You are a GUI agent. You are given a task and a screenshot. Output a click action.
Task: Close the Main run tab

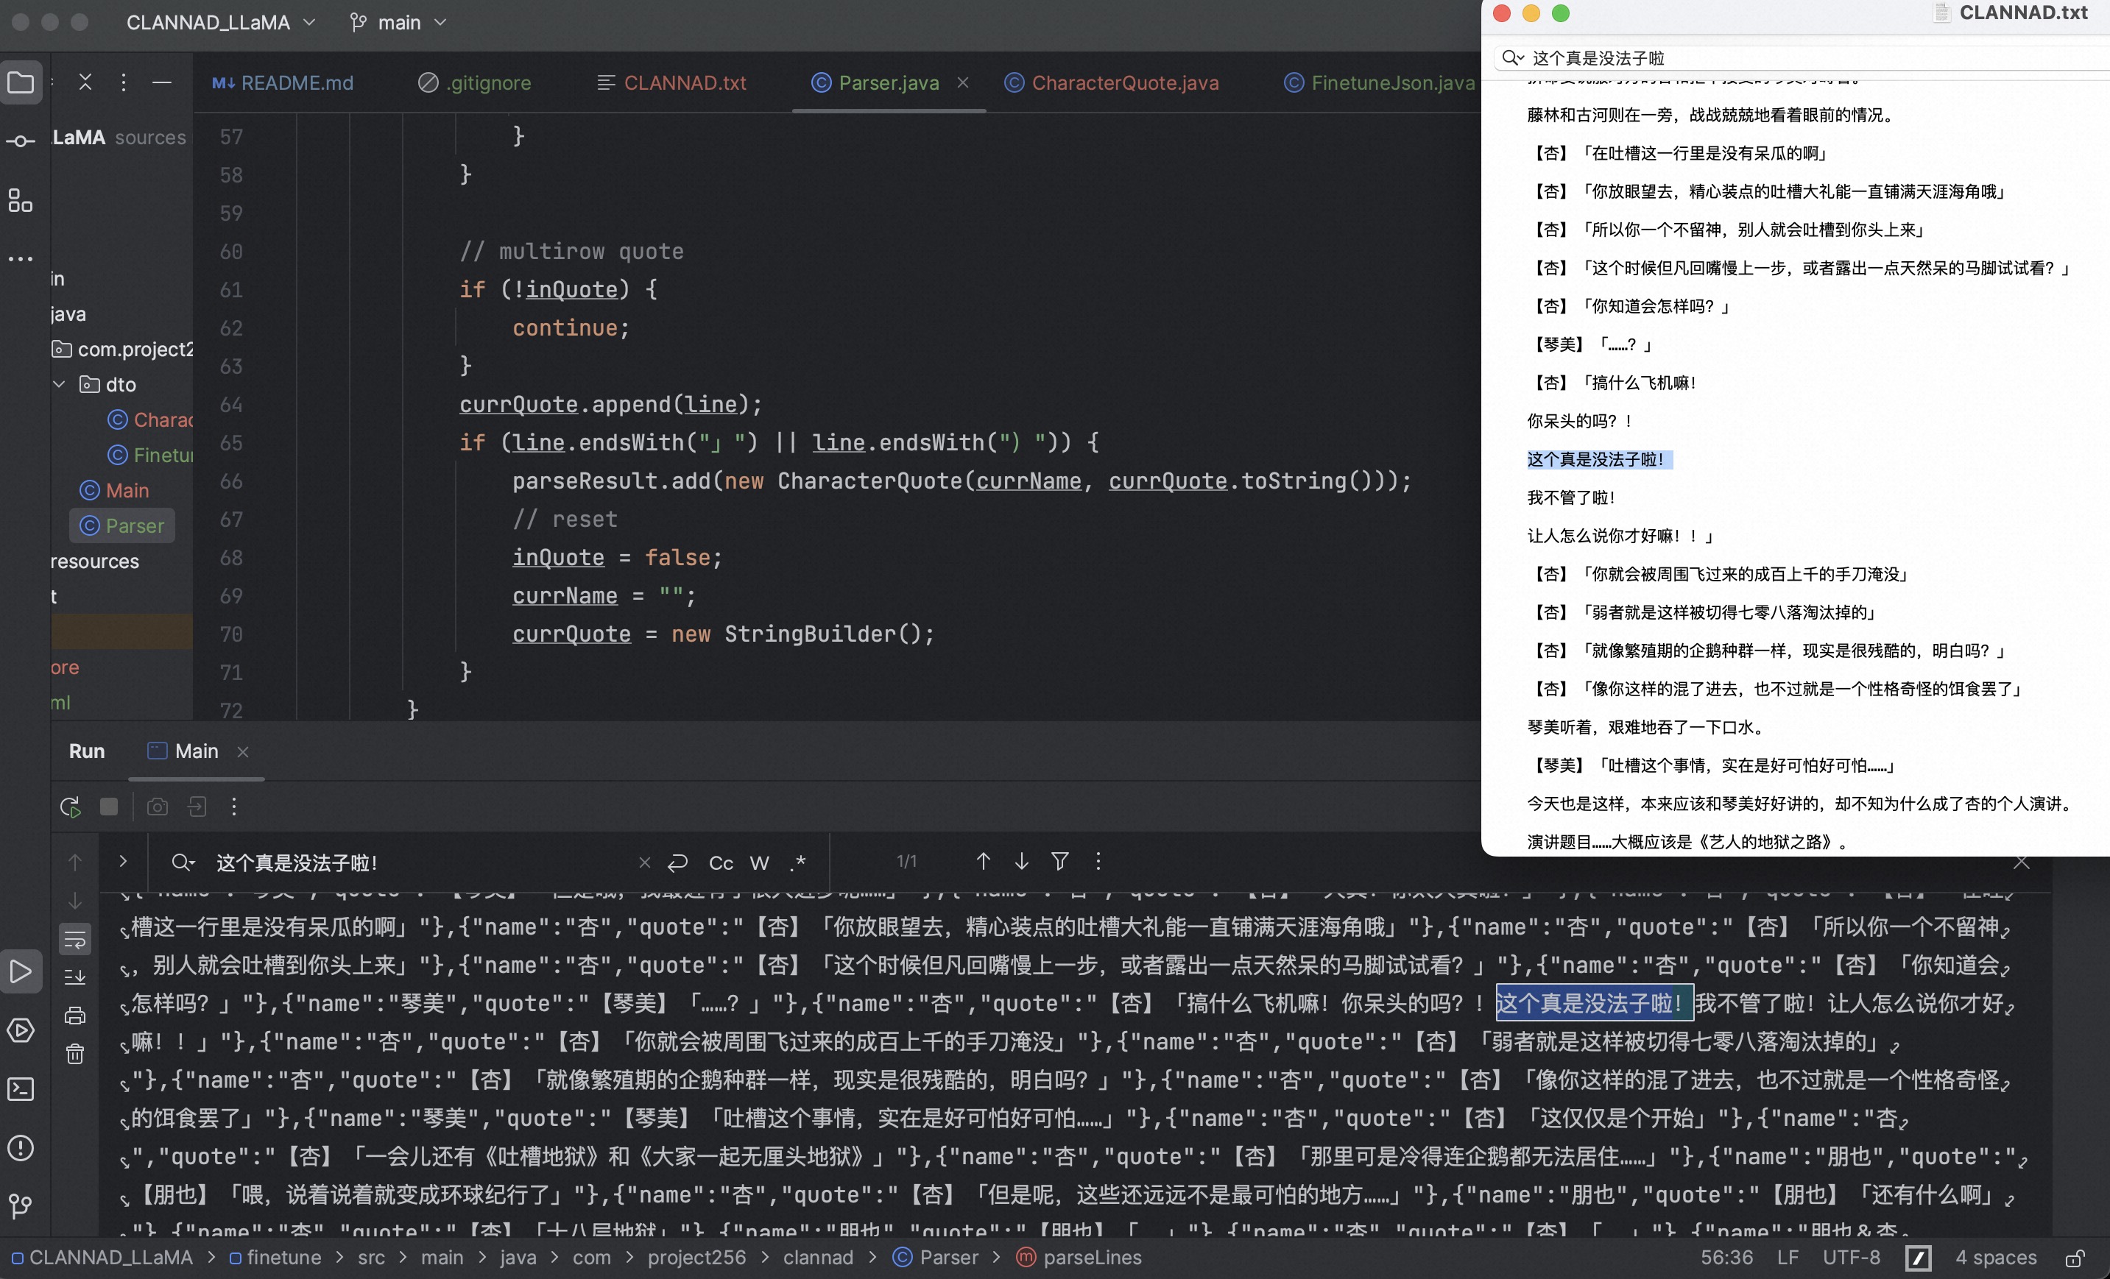[243, 751]
